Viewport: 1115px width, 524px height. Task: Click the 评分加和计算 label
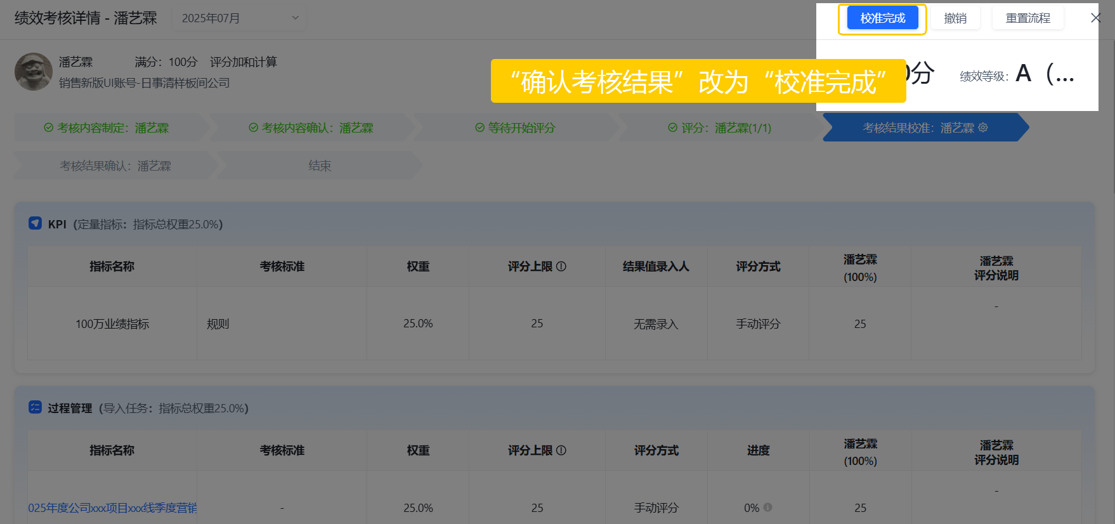244,62
